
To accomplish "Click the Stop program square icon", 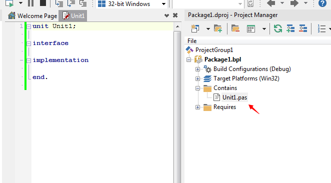I will [43, 3].
